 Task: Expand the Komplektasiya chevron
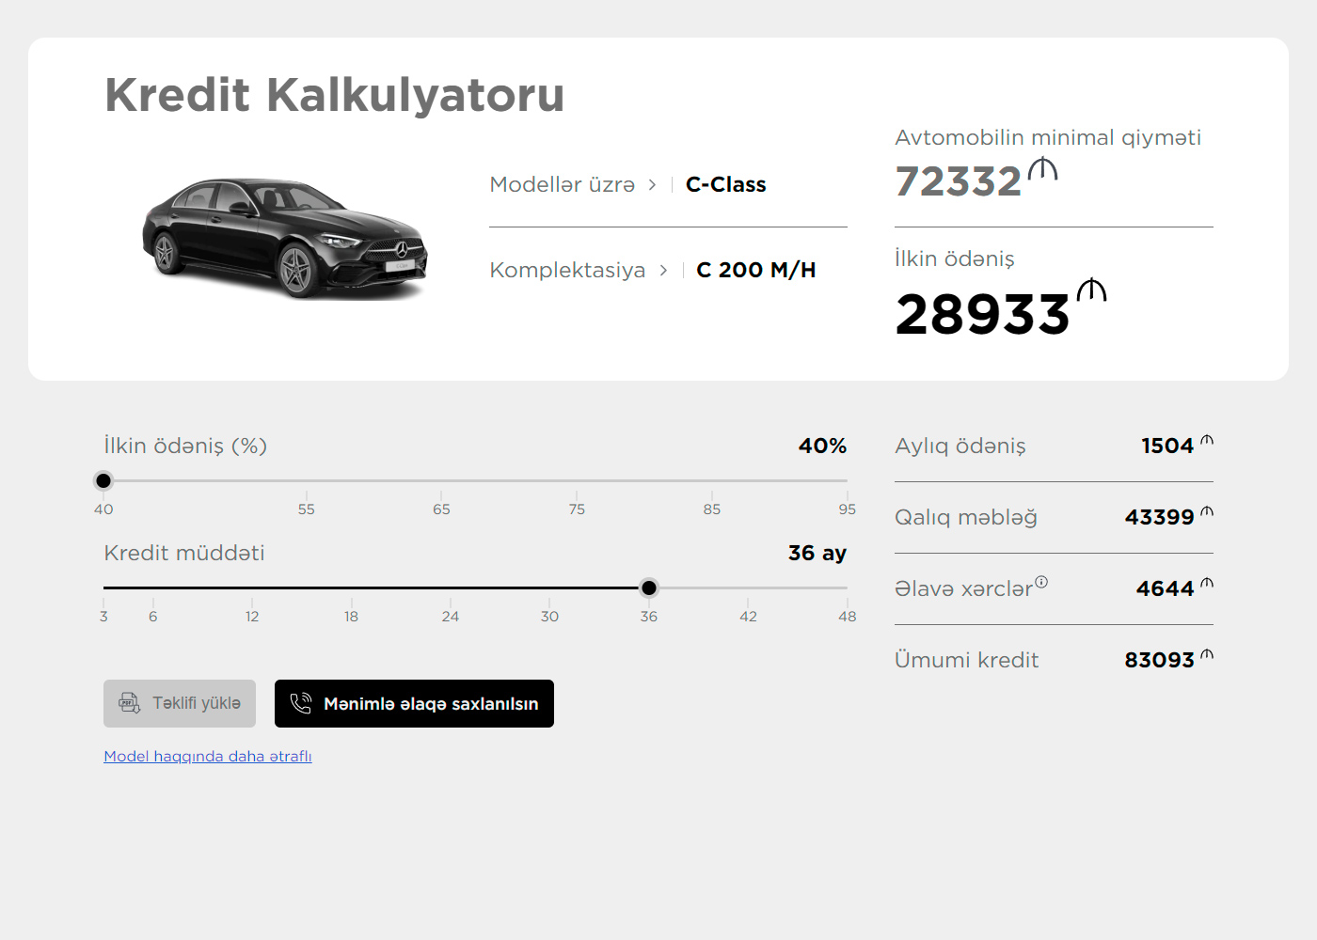(x=663, y=271)
